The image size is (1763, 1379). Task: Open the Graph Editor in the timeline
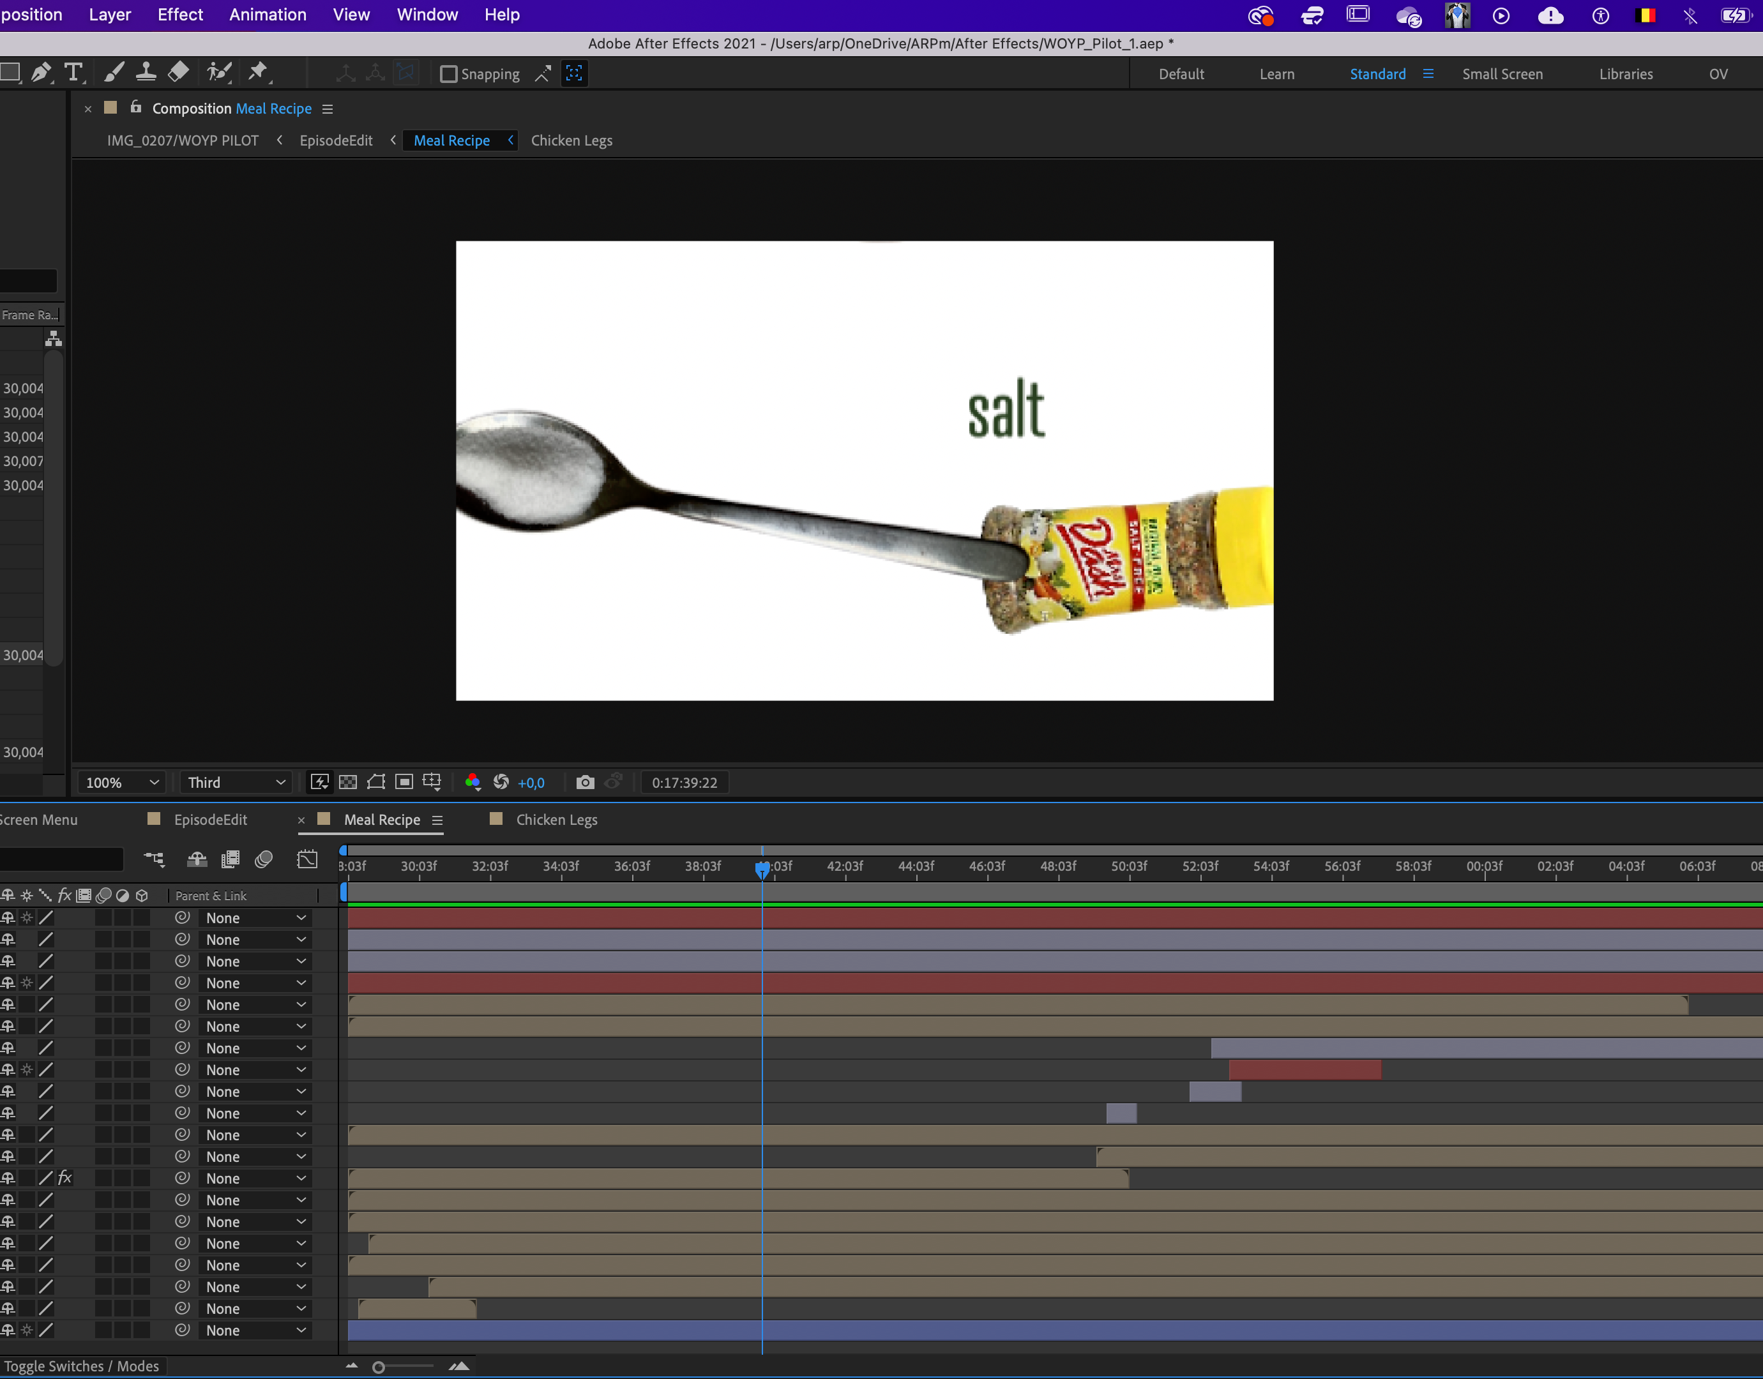pyautogui.click(x=307, y=859)
